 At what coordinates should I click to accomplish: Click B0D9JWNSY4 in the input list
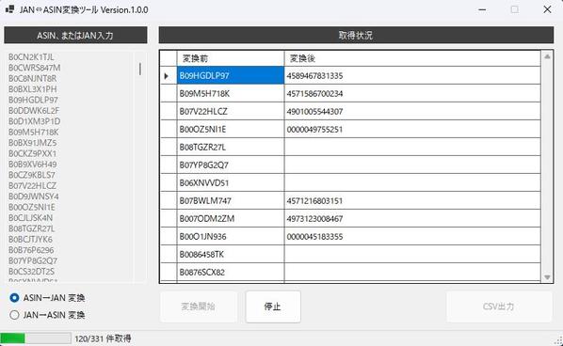click(x=34, y=197)
